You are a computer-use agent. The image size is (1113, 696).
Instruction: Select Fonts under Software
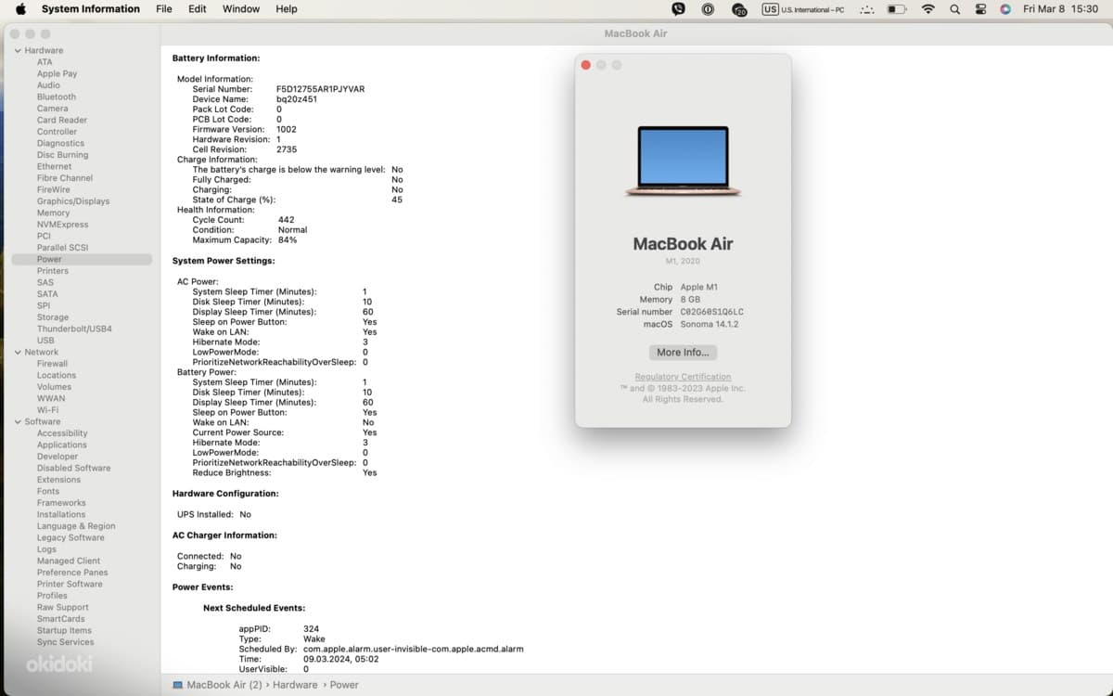click(x=48, y=491)
